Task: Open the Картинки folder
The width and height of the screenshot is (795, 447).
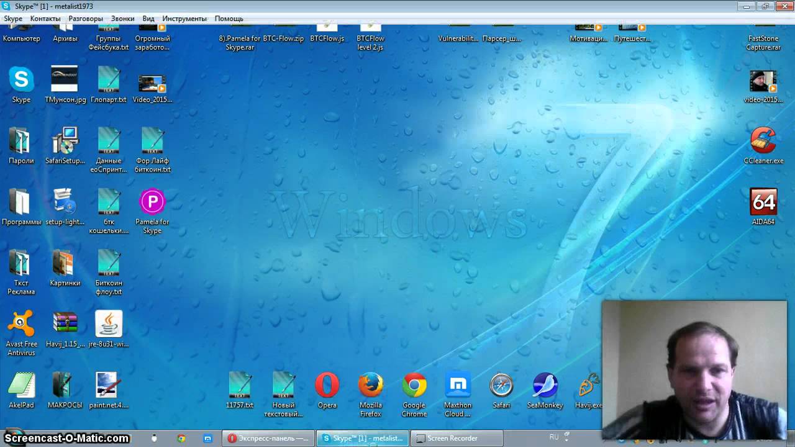Action: pos(65,268)
